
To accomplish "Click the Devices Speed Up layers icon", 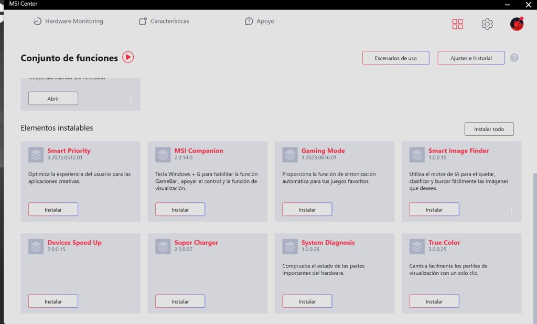I will (x=36, y=246).
